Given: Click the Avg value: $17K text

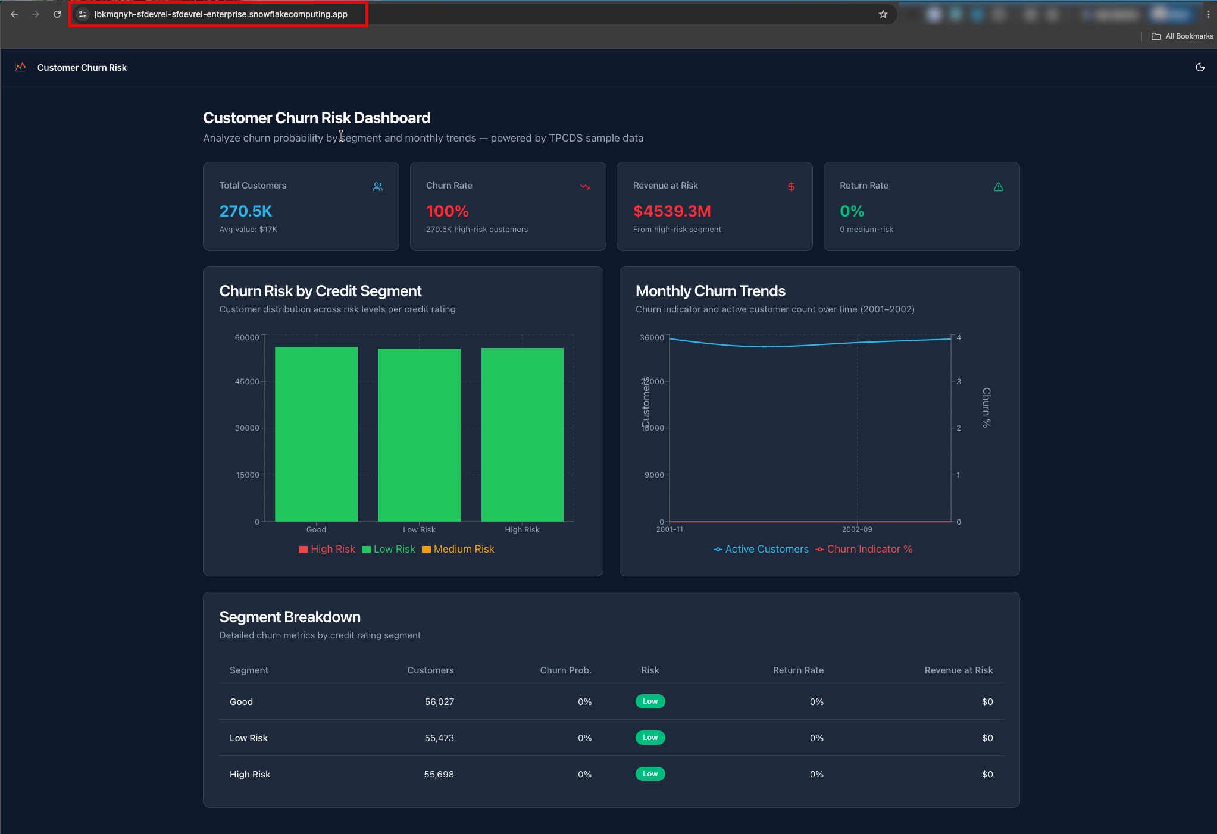Looking at the screenshot, I should pyautogui.click(x=248, y=230).
